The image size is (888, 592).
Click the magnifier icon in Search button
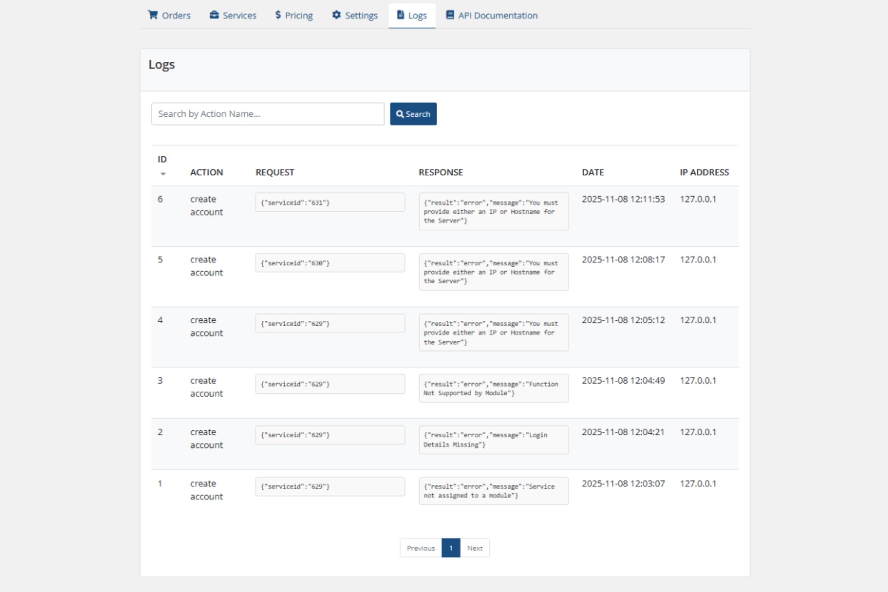[400, 114]
